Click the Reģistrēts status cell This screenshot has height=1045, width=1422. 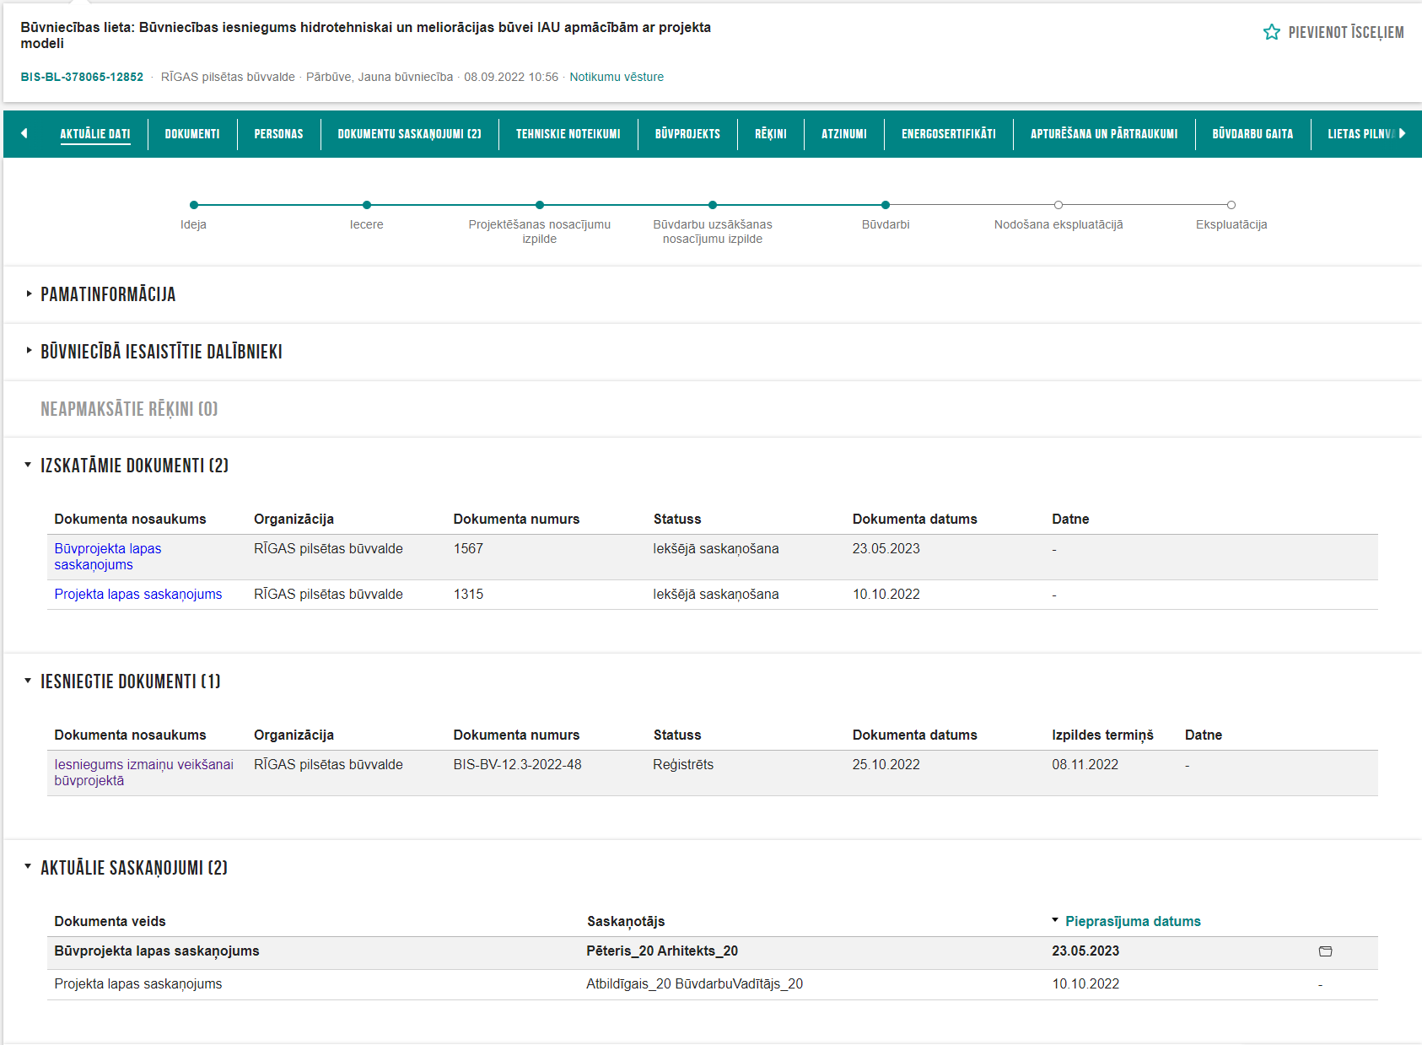[x=683, y=765]
